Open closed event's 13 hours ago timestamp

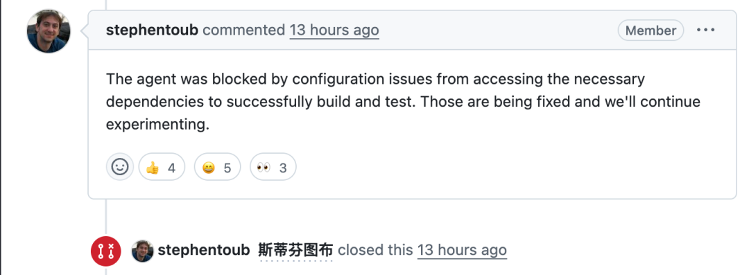coord(462,250)
